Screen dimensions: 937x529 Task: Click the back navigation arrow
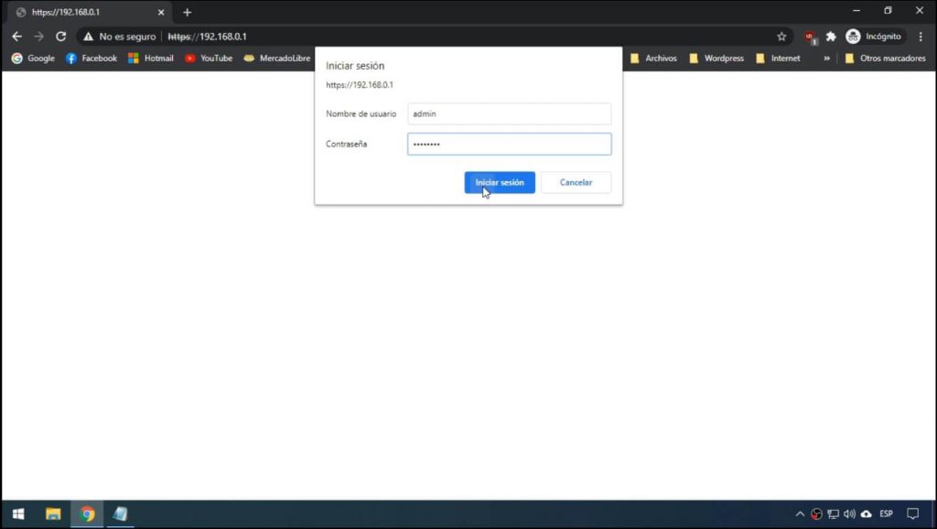click(16, 36)
